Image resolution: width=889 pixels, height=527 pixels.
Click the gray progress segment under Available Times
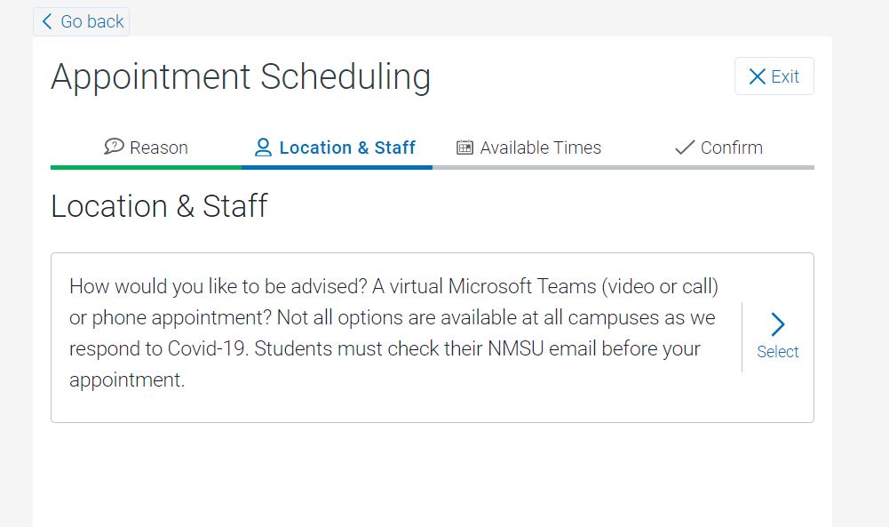click(528, 167)
